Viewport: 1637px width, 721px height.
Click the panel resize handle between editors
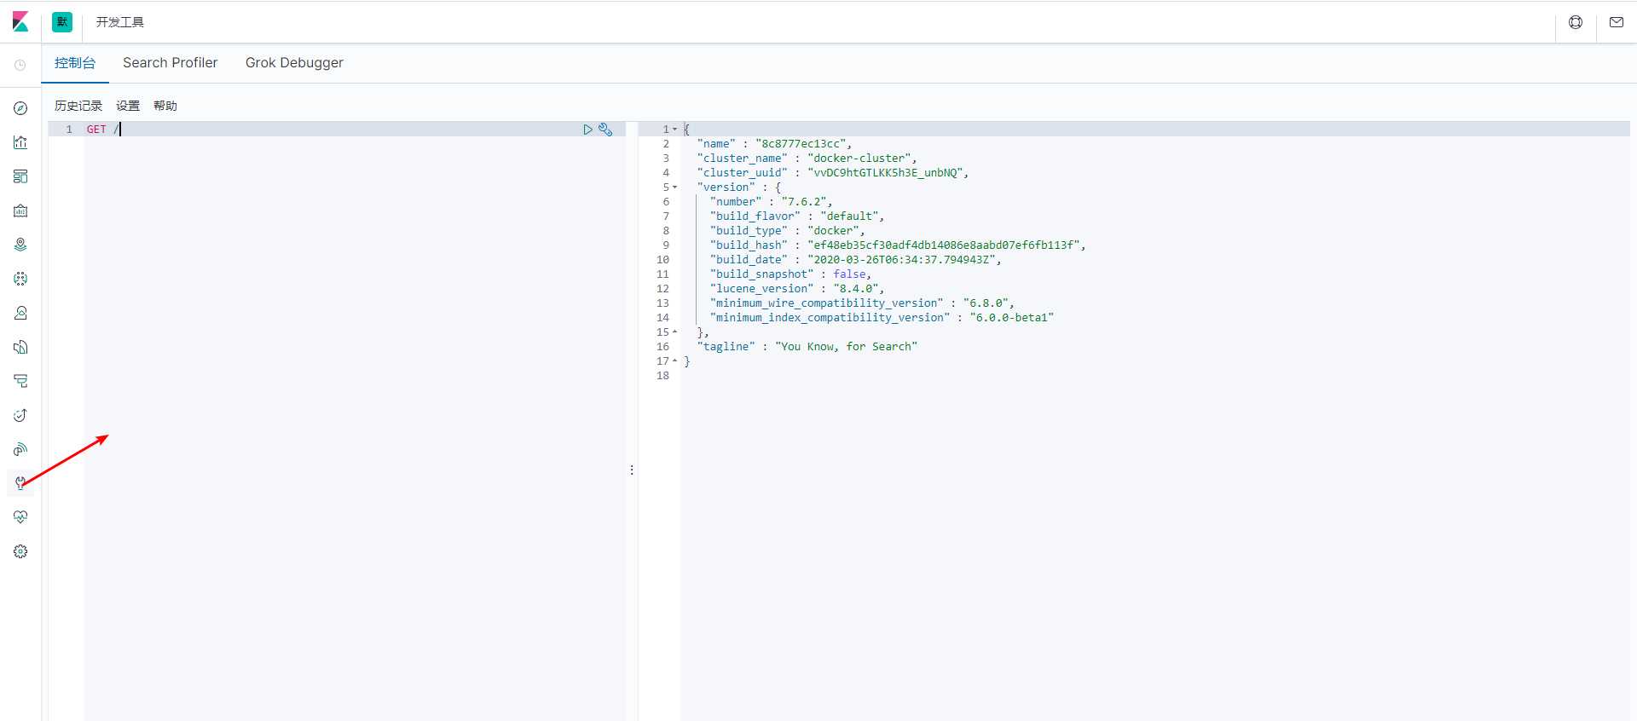632,470
